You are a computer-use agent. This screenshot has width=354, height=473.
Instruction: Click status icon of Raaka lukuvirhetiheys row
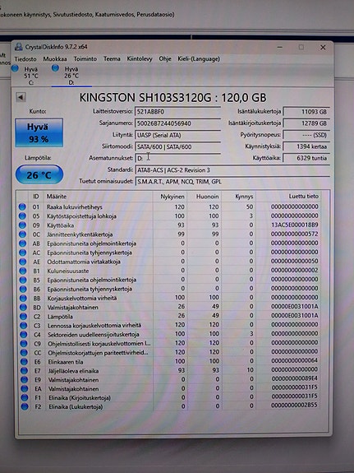[22, 207]
